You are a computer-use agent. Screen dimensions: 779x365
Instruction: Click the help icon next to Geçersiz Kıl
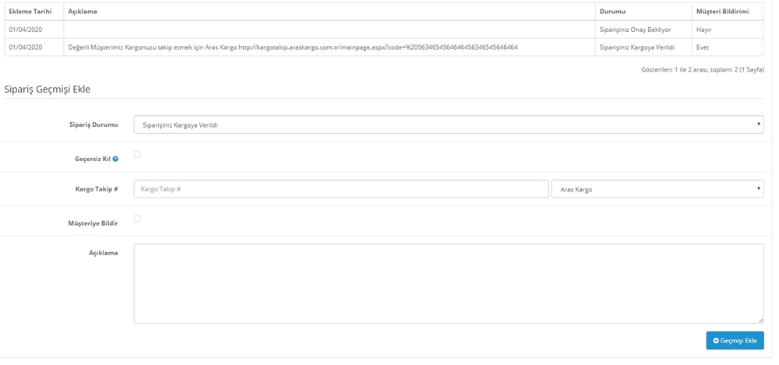pos(115,159)
